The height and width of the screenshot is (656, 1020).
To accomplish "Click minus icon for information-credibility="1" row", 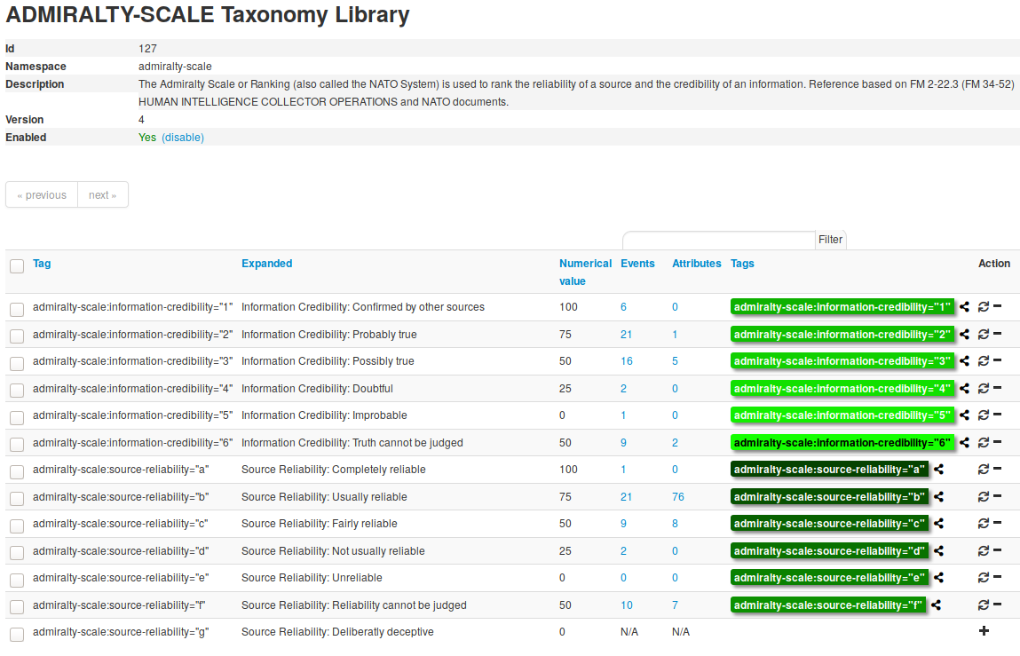I will (x=997, y=306).
